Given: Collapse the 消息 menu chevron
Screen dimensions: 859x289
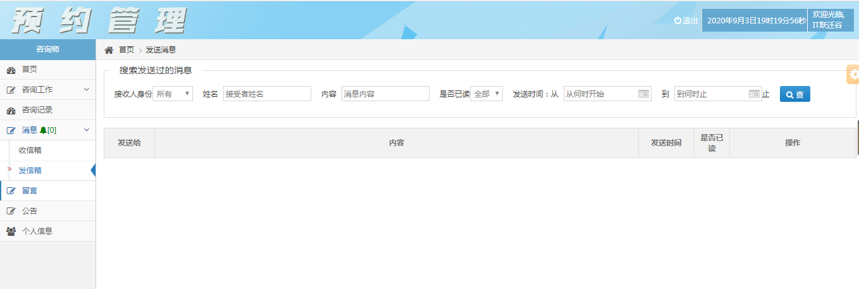Looking at the screenshot, I should point(87,130).
